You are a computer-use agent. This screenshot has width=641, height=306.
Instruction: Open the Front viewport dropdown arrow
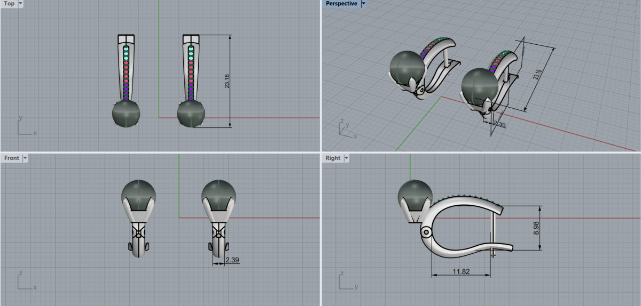(x=25, y=158)
